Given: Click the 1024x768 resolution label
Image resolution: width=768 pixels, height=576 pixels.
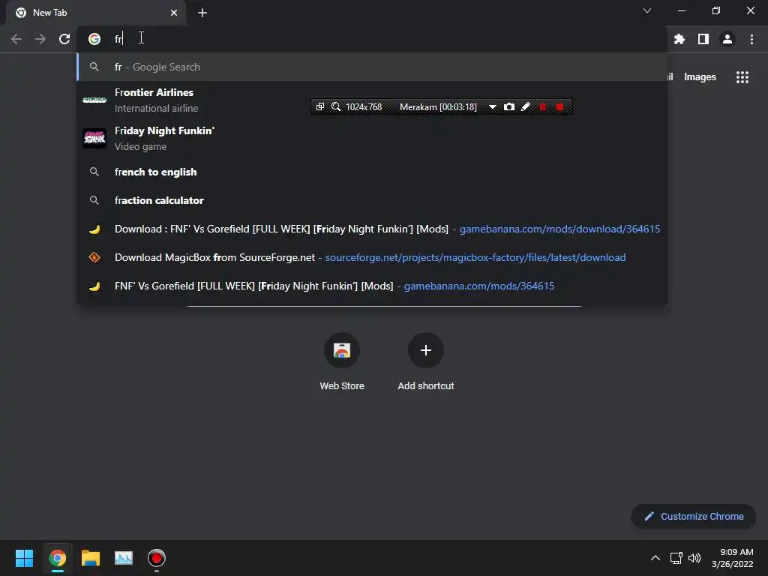Looking at the screenshot, I should tap(364, 106).
